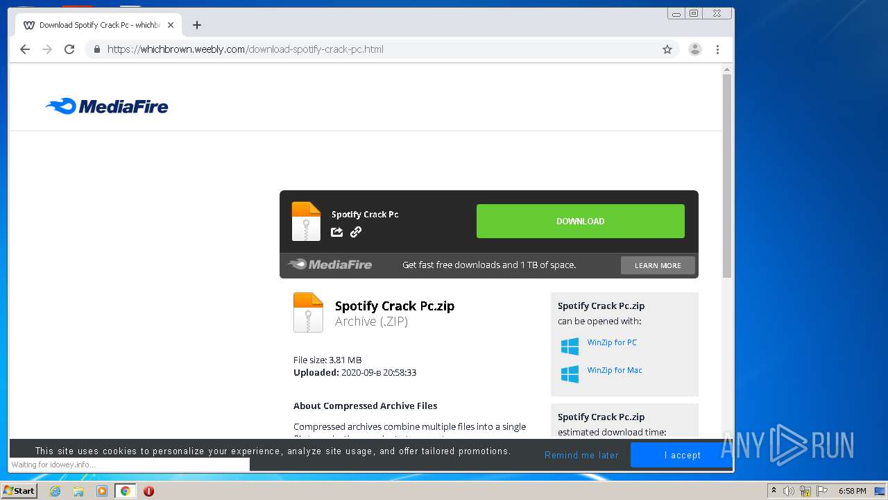The image size is (888, 500).
Task: Click the MediaFire logo in dark banner
Action: (330, 265)
